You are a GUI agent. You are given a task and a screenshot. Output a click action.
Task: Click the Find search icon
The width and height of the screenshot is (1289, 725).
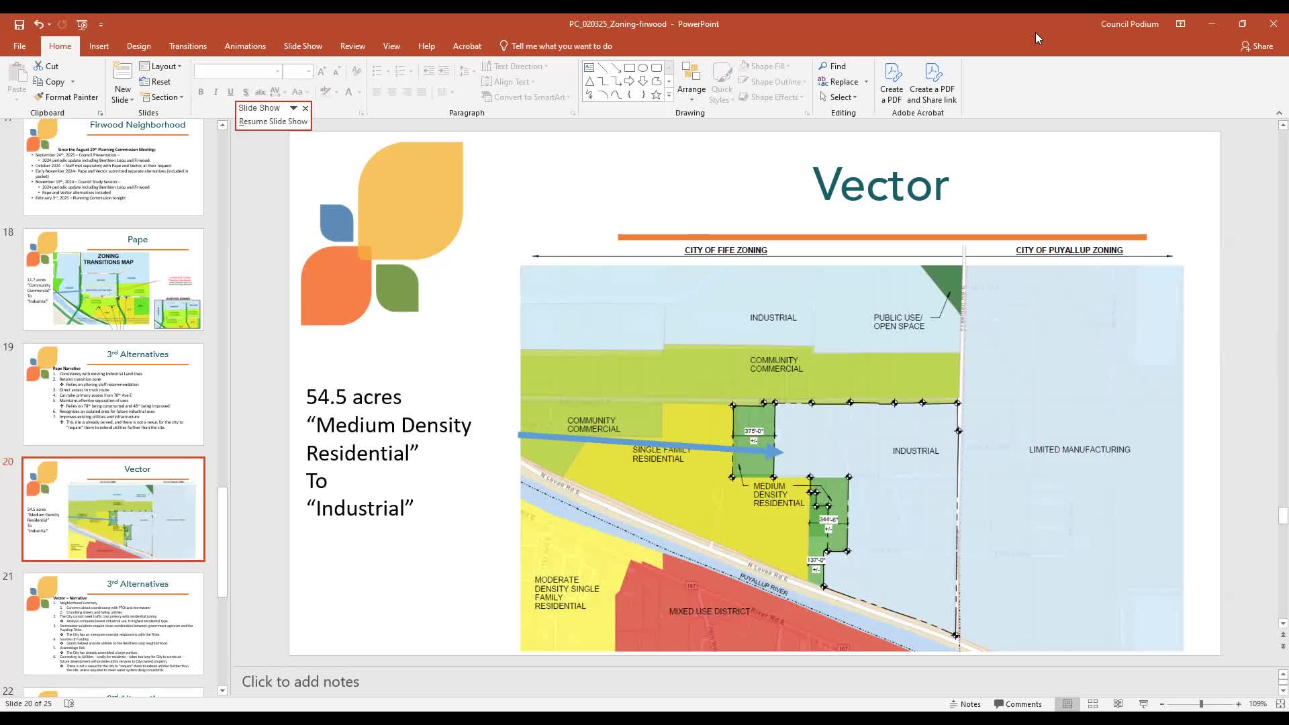831,66
